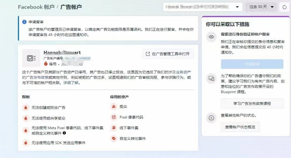This screenshot has width=291, height=158.
Task: Click the 受众 disabled asset label
Action: point(123,106)
